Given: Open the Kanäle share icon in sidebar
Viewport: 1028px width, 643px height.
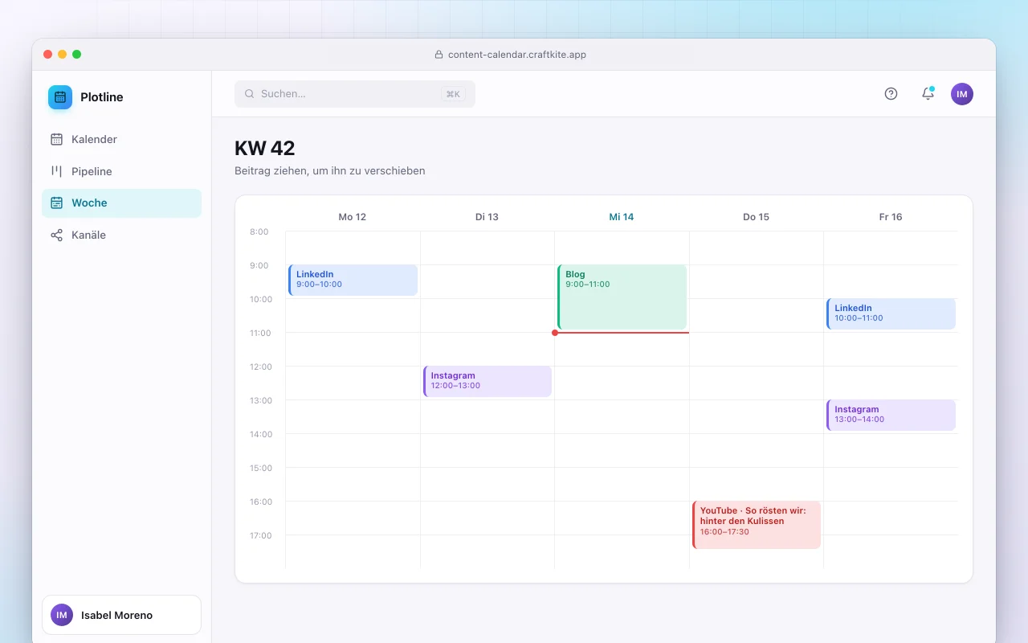Looking at the screenshot, I should pos(56,235).
